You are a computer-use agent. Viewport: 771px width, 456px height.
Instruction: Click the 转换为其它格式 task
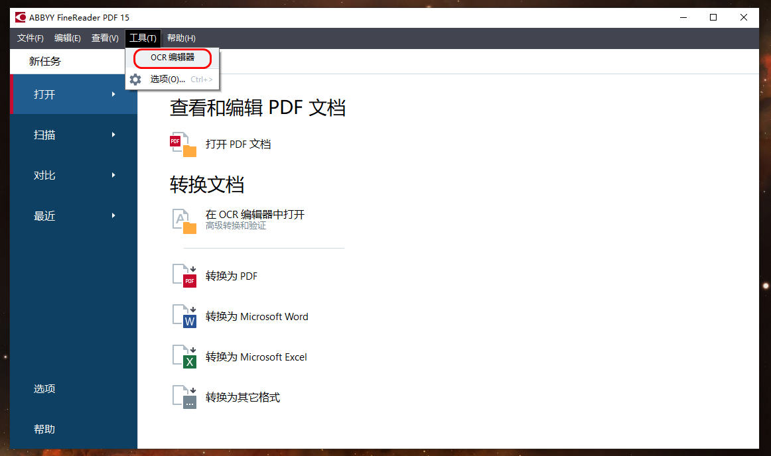click(242, 397)
